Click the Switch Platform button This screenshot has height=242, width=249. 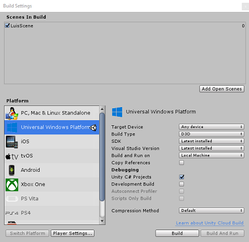click(x=27, y=233)
